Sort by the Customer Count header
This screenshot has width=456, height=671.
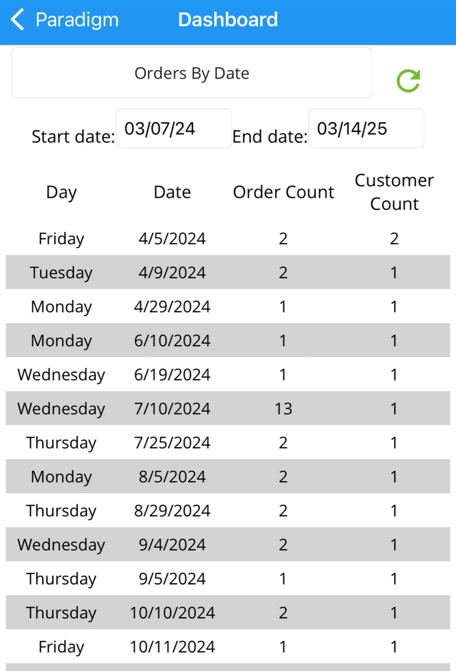click(394, 192)
